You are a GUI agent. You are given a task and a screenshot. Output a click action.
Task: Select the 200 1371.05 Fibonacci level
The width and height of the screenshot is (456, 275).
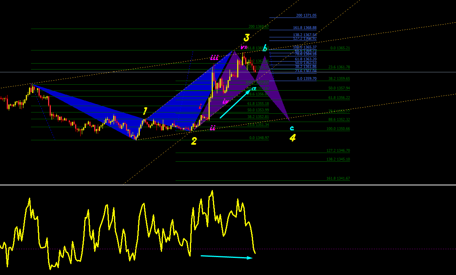pyautogui.click(x=306, y=15)
